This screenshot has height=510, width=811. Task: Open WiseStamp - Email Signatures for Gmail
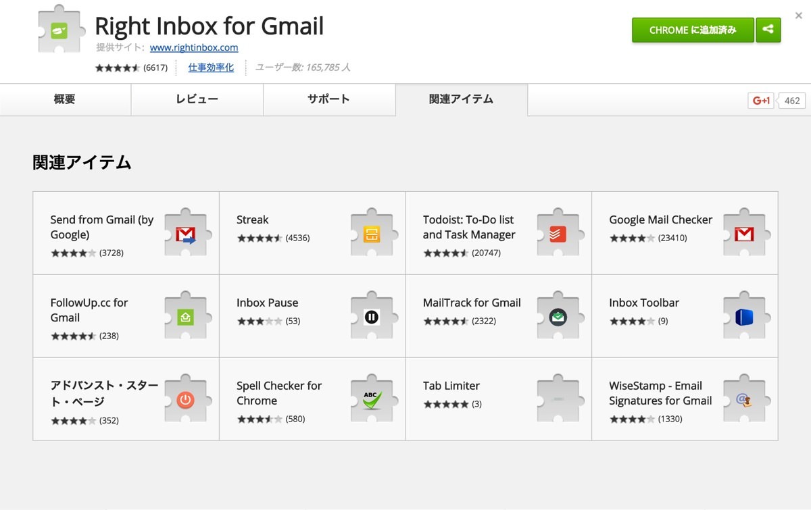coord(660,393)
